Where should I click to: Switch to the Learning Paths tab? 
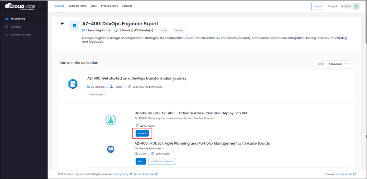click(78, 6)
